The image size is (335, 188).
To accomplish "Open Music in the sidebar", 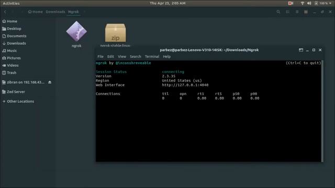I will pyautogui.click(x=9, y=51).
